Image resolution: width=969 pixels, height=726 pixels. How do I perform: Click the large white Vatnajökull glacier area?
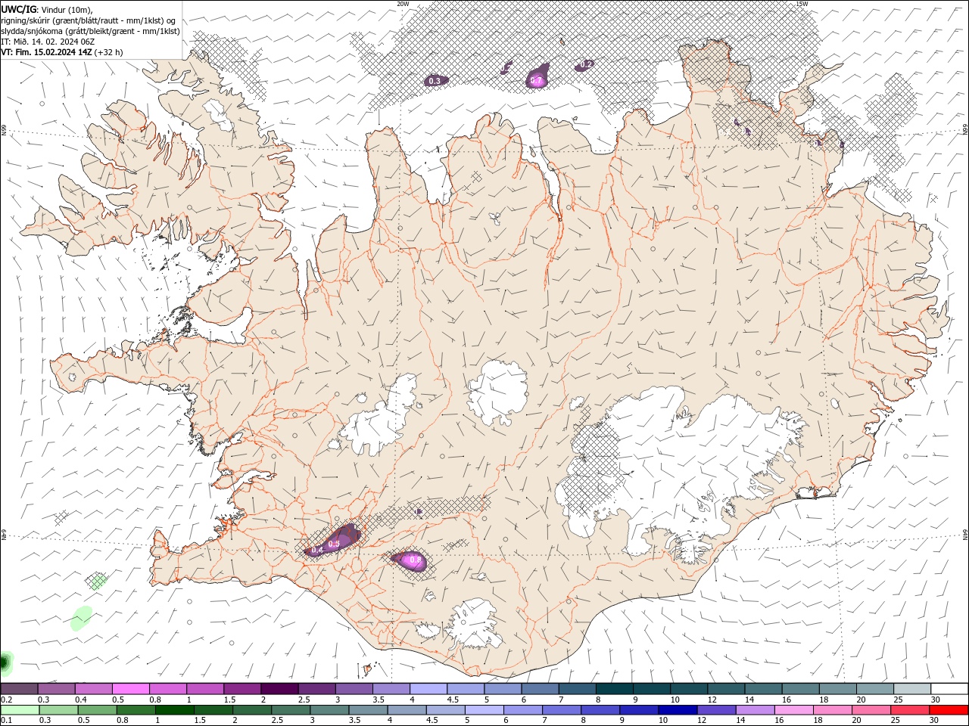point(681,454)
